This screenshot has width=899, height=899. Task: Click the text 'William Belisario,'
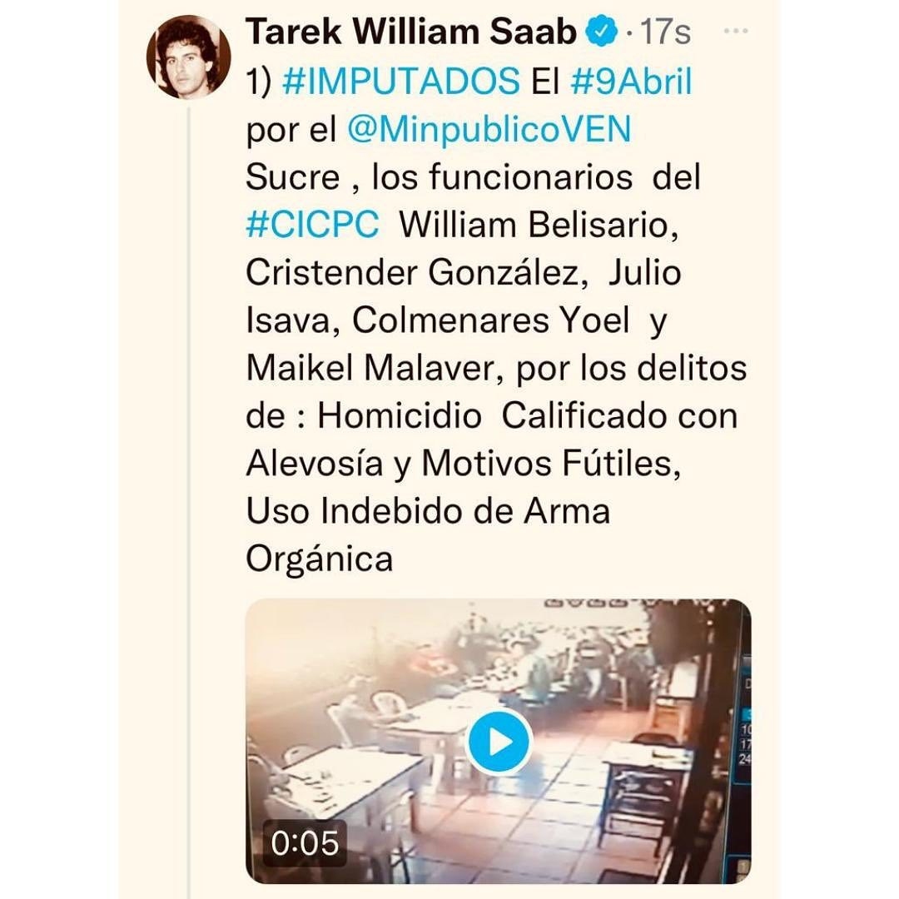pyautogui.click(x=539, y=225)
